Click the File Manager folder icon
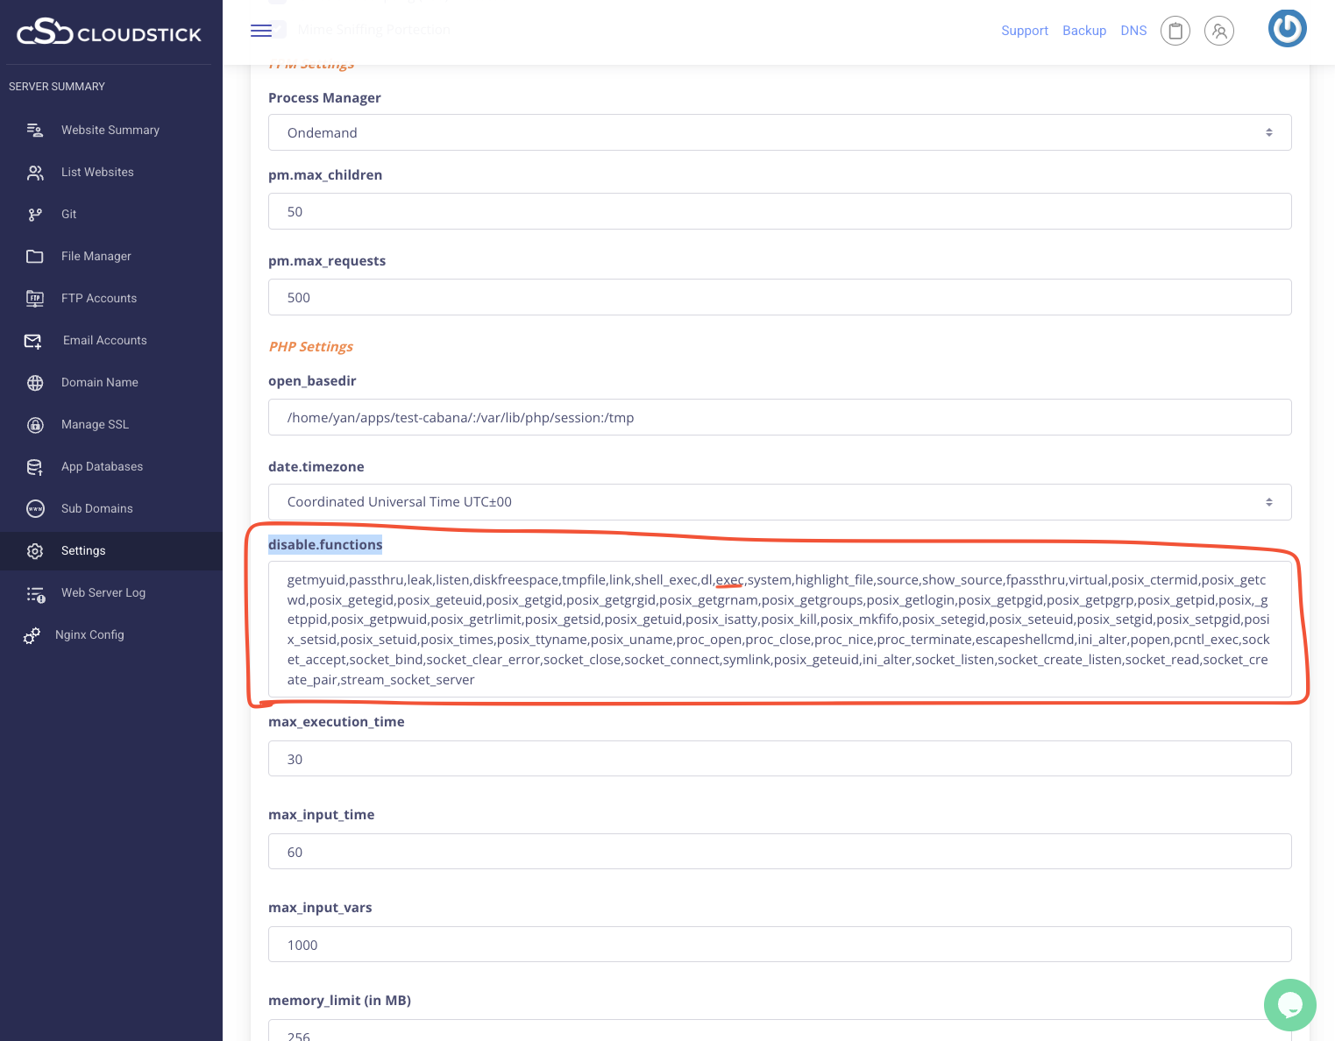 [x=35, y=257]
